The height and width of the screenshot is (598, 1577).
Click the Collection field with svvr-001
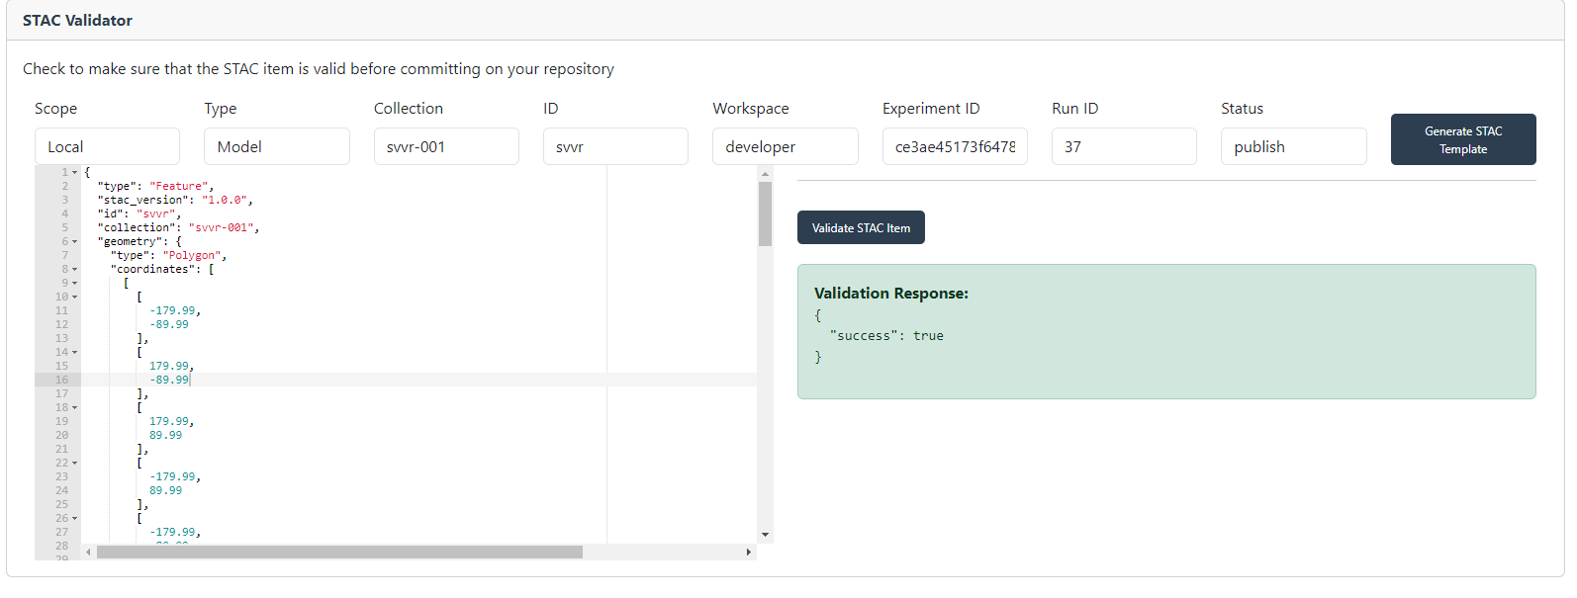coord(446,146)
